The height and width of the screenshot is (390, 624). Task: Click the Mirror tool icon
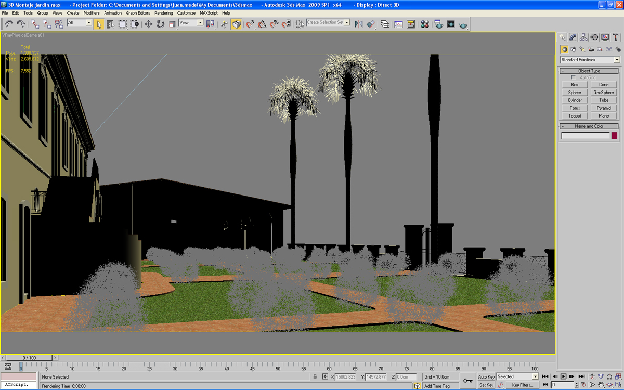(358, 24)
